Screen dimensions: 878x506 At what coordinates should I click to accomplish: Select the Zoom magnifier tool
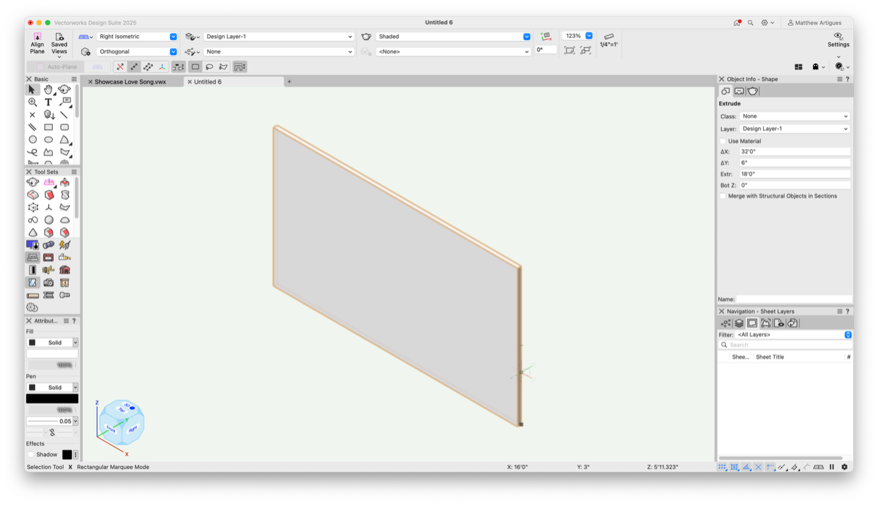pyautogui.click(x=32, y=102)
